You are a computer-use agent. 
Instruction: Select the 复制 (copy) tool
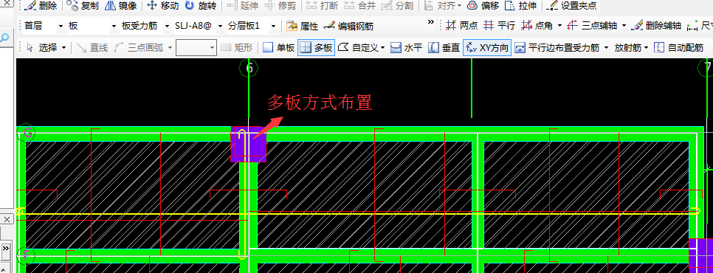(83, 6)
